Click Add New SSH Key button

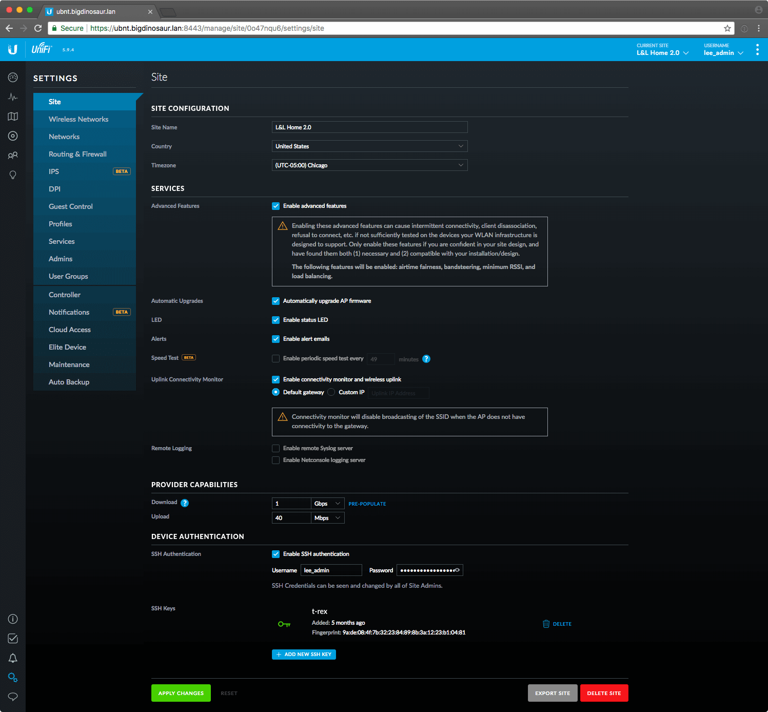pyautogui.click(x=304, y=655)
